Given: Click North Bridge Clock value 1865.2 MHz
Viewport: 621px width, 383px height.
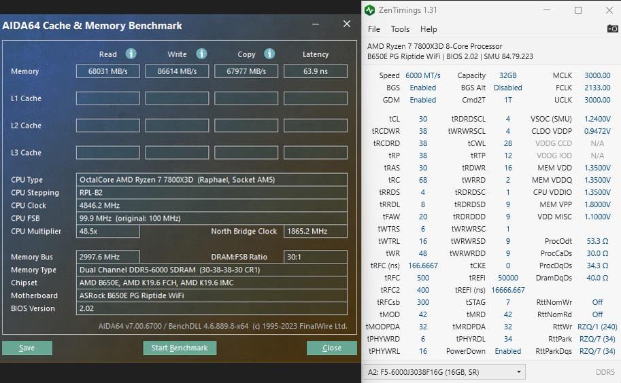Looking at the screenshot, I should pyautogui.click(x=316, y=231).
